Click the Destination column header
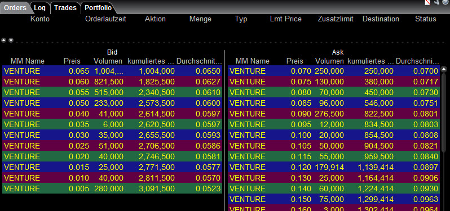Screen dimensions: 450x211 (x=381, y=19)
